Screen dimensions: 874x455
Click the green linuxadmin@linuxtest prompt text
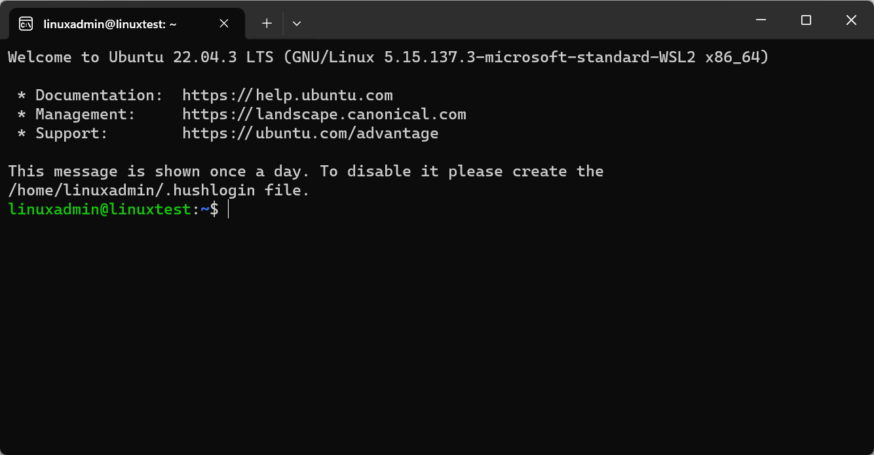coord(100,210)
